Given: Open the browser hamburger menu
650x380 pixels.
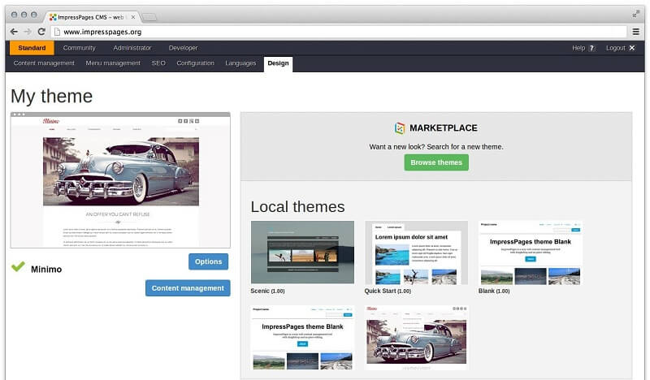Looking at the screenshot, I should [x=636, y=32].
